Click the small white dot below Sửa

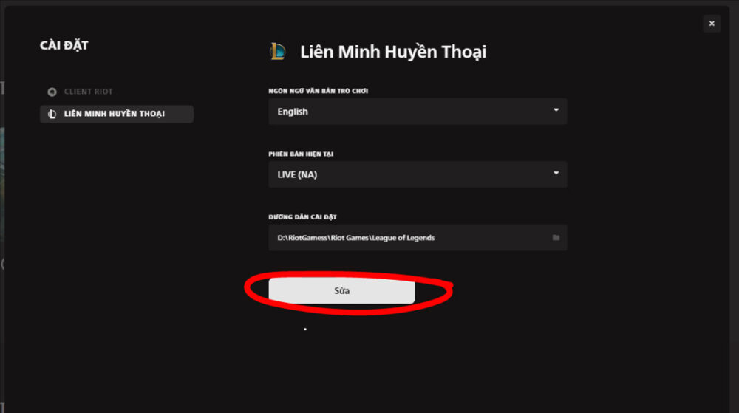(x=305, y=330)
